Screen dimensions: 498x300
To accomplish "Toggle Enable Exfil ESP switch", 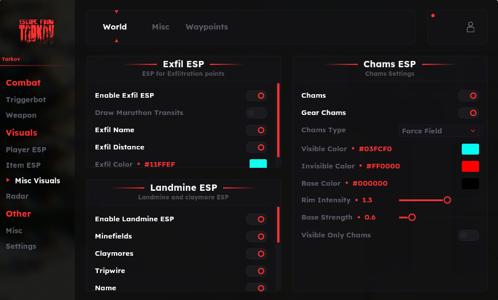I will click(x=256, y=96).
